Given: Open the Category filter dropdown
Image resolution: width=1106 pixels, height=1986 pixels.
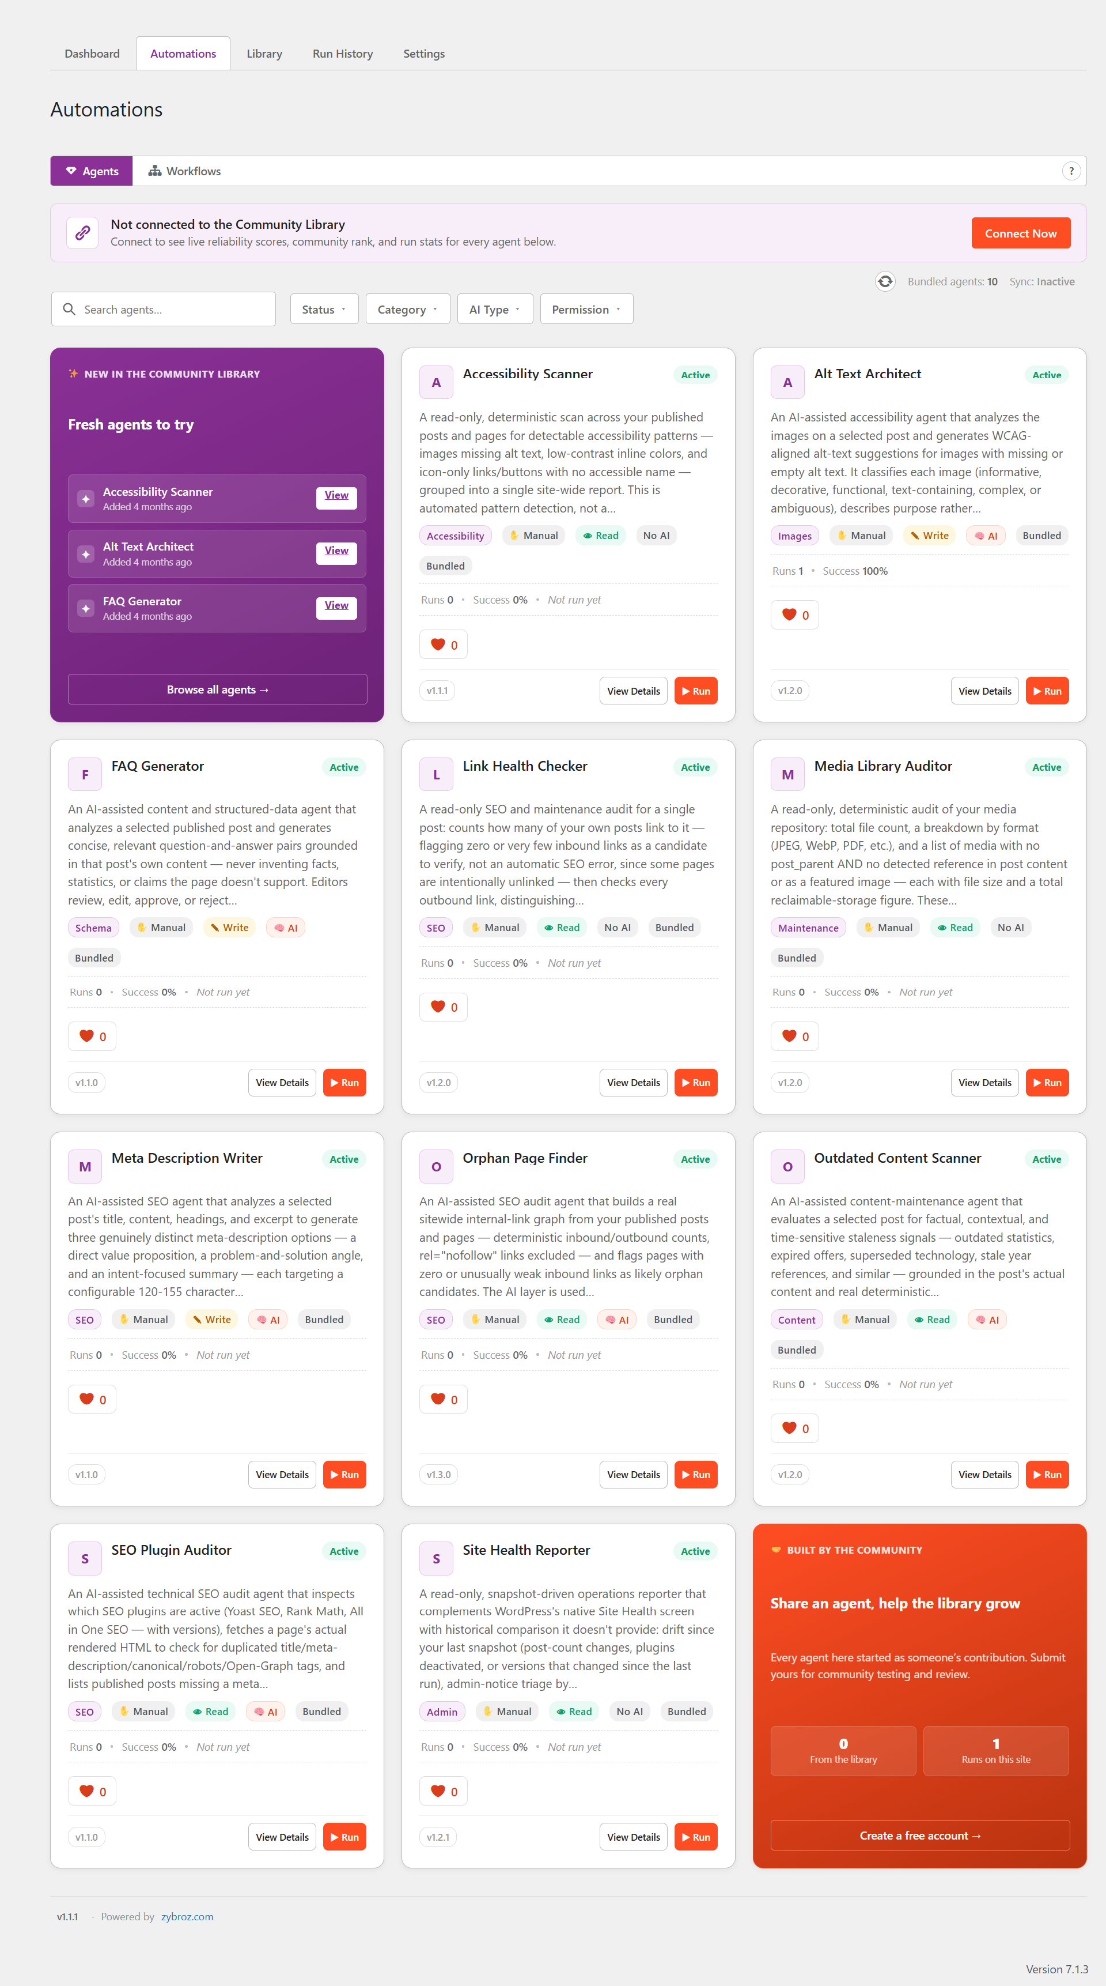Looking at the screenshot, I should [407, 309].
